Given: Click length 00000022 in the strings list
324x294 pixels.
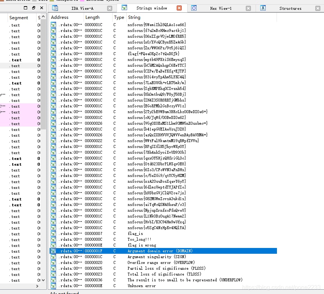Looking at the screenshot, I should pos(93,141).
